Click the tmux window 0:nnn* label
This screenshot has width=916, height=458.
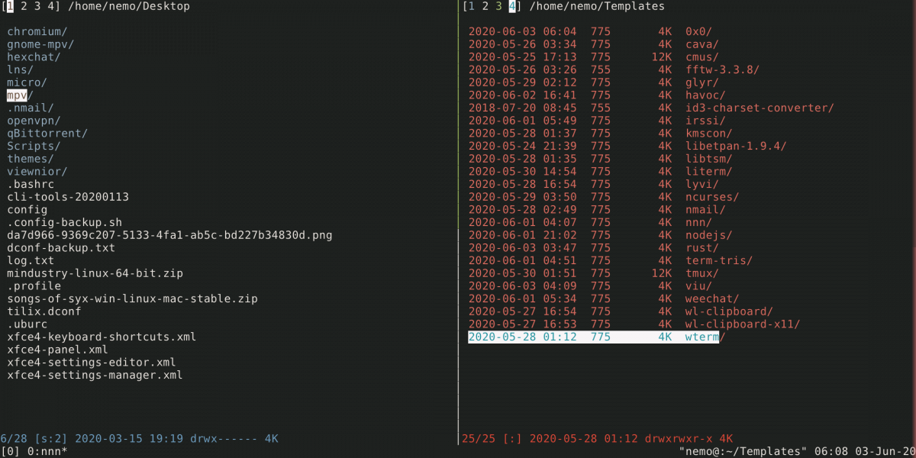45,451
